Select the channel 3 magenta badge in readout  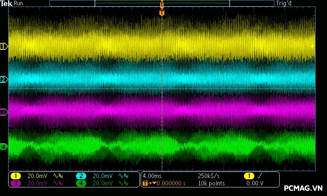point(16,183)
